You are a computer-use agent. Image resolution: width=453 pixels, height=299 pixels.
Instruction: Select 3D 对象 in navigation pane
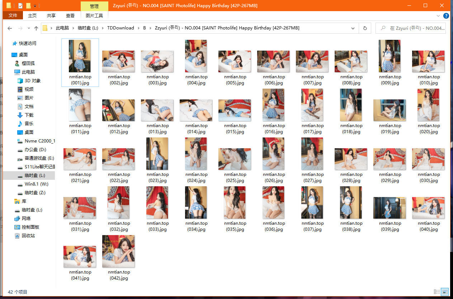(32, 81)
